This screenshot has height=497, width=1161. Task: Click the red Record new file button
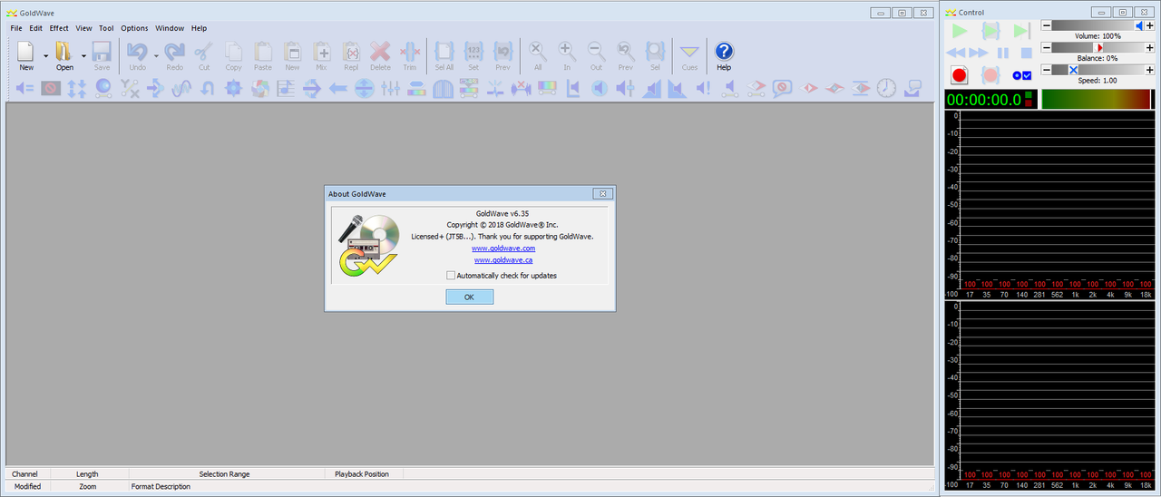(x=959, y=75)
